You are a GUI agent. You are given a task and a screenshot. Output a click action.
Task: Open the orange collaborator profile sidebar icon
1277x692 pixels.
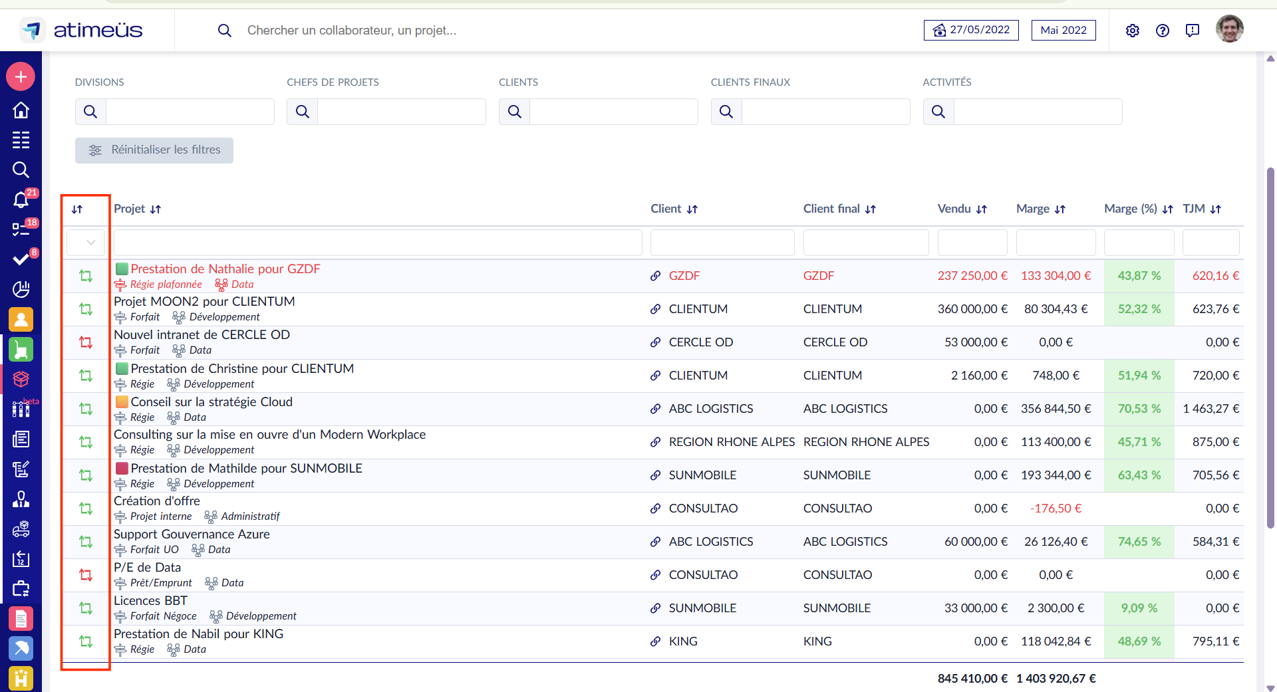[21, 320]
